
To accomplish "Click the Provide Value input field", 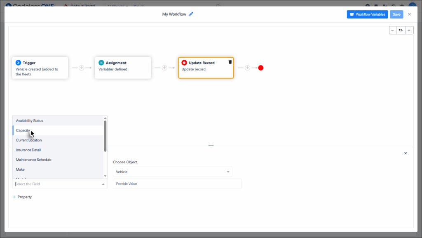I will [x=177, y=184].
